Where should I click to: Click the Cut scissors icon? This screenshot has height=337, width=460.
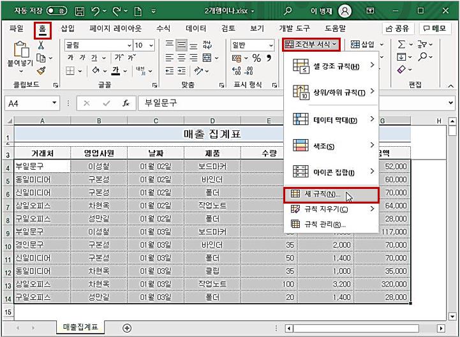[x=41, y=45]
